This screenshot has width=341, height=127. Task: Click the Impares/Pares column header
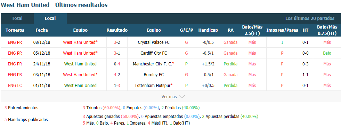pos(282,30)
